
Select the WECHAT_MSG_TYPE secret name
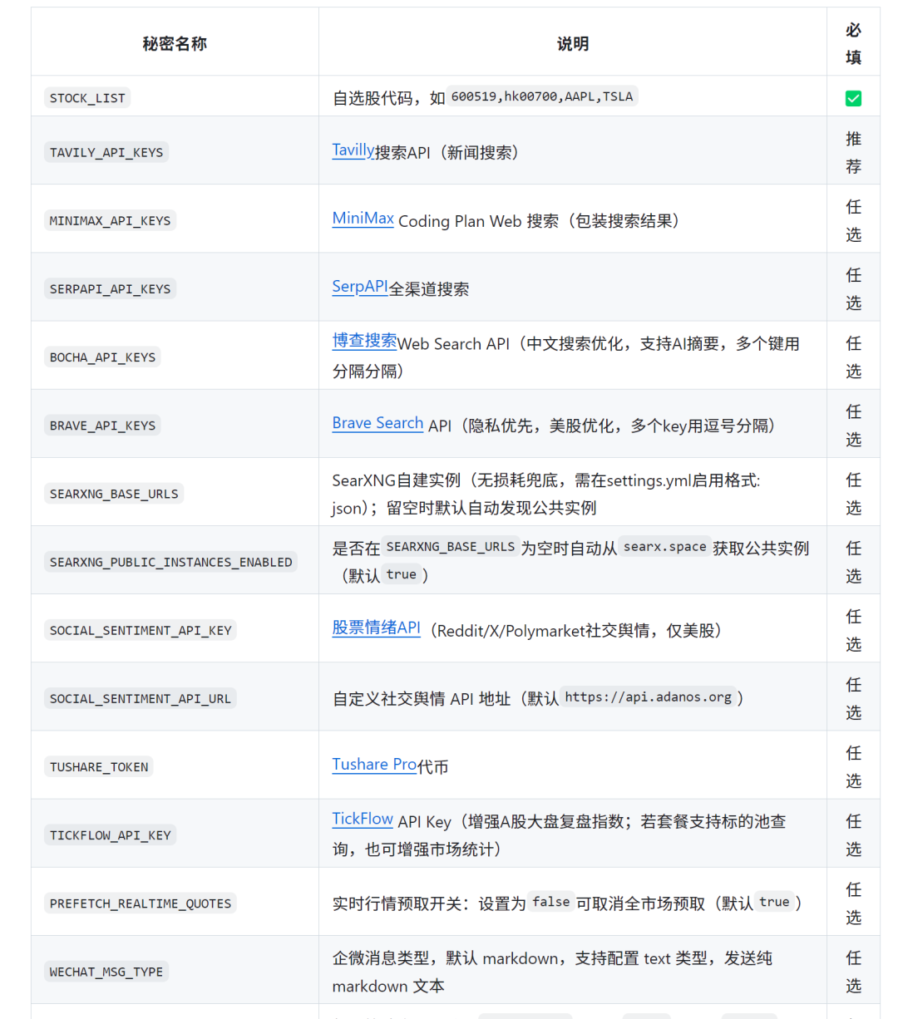tap(106, 971)
